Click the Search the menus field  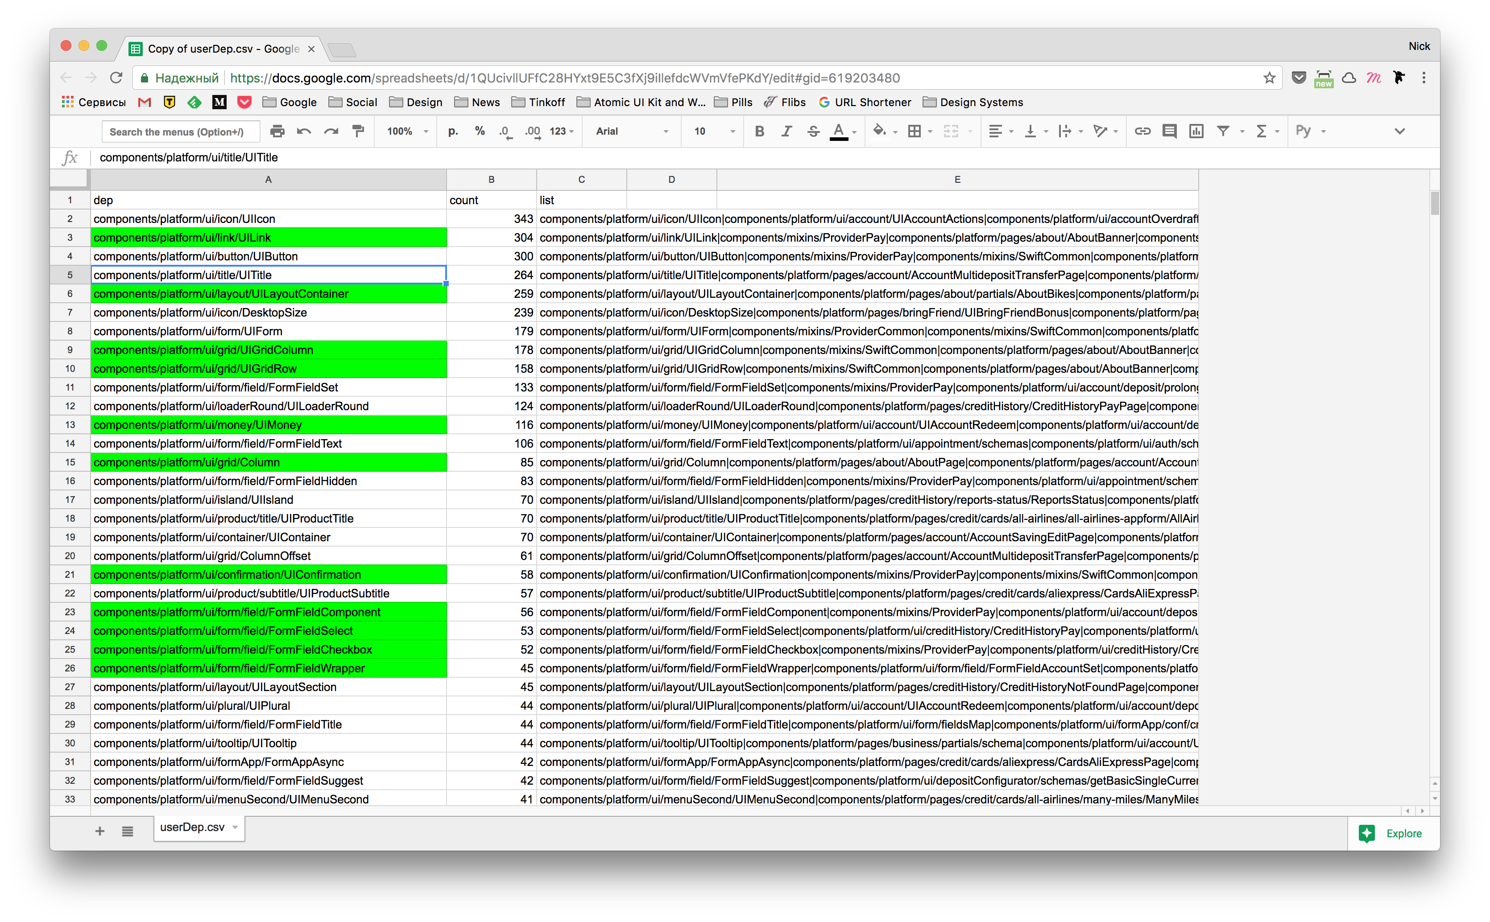[x=181, y=132]
